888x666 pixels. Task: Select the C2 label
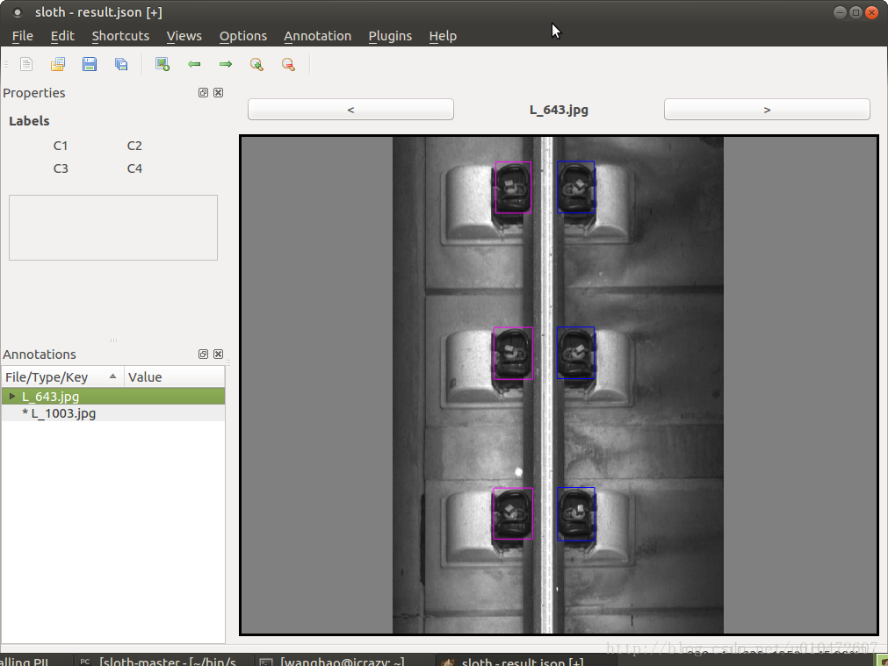(x=134, y=146)
